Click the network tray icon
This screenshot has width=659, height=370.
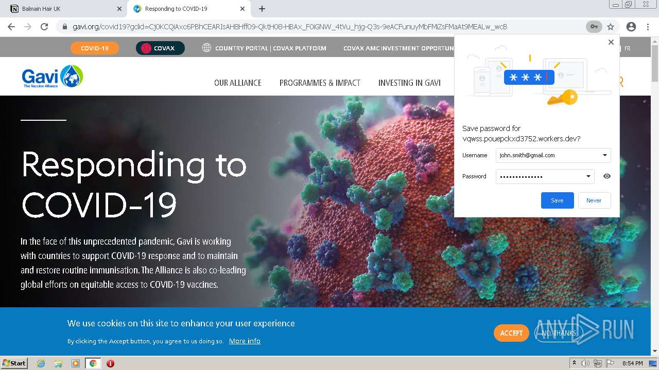click(x=598, y=363)
